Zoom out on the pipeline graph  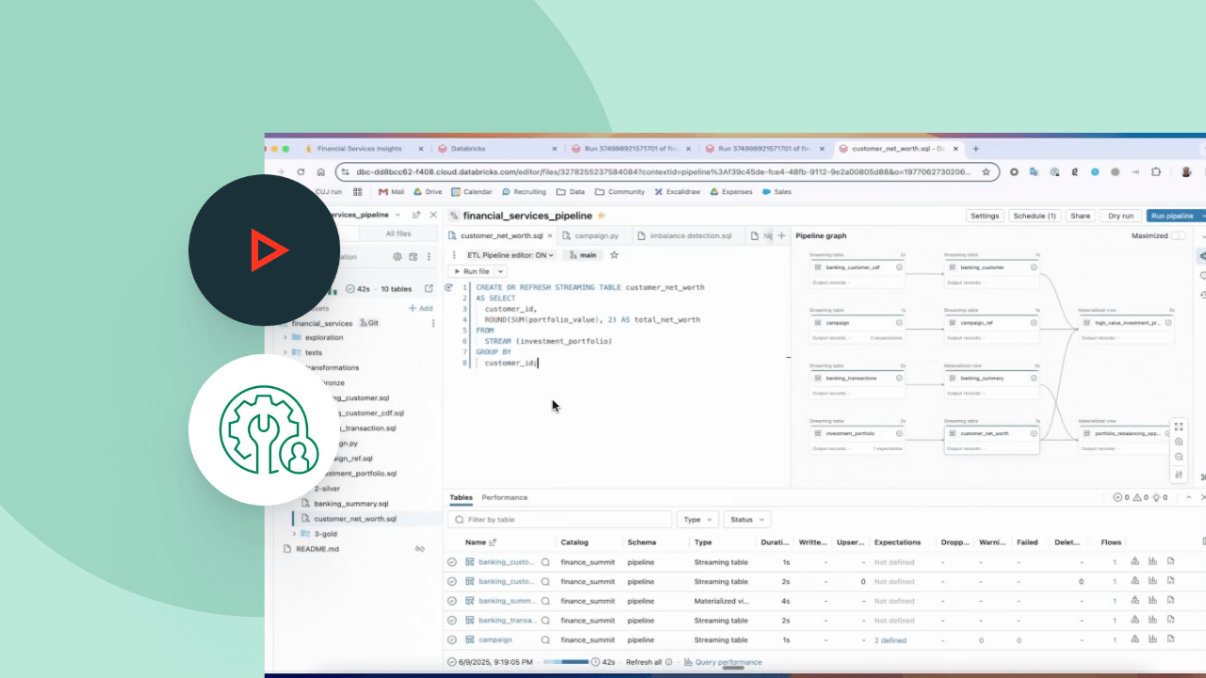point(1179,458)
